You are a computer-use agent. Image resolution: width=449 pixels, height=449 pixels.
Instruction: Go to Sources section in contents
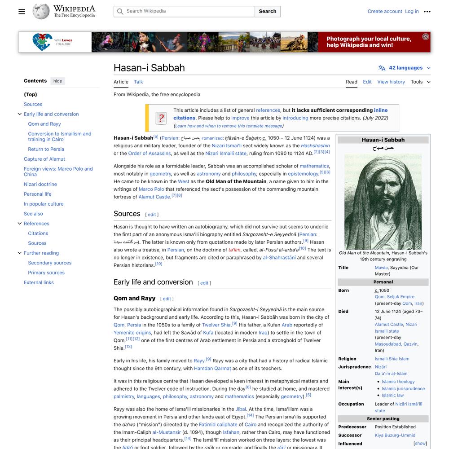(33, 104)
